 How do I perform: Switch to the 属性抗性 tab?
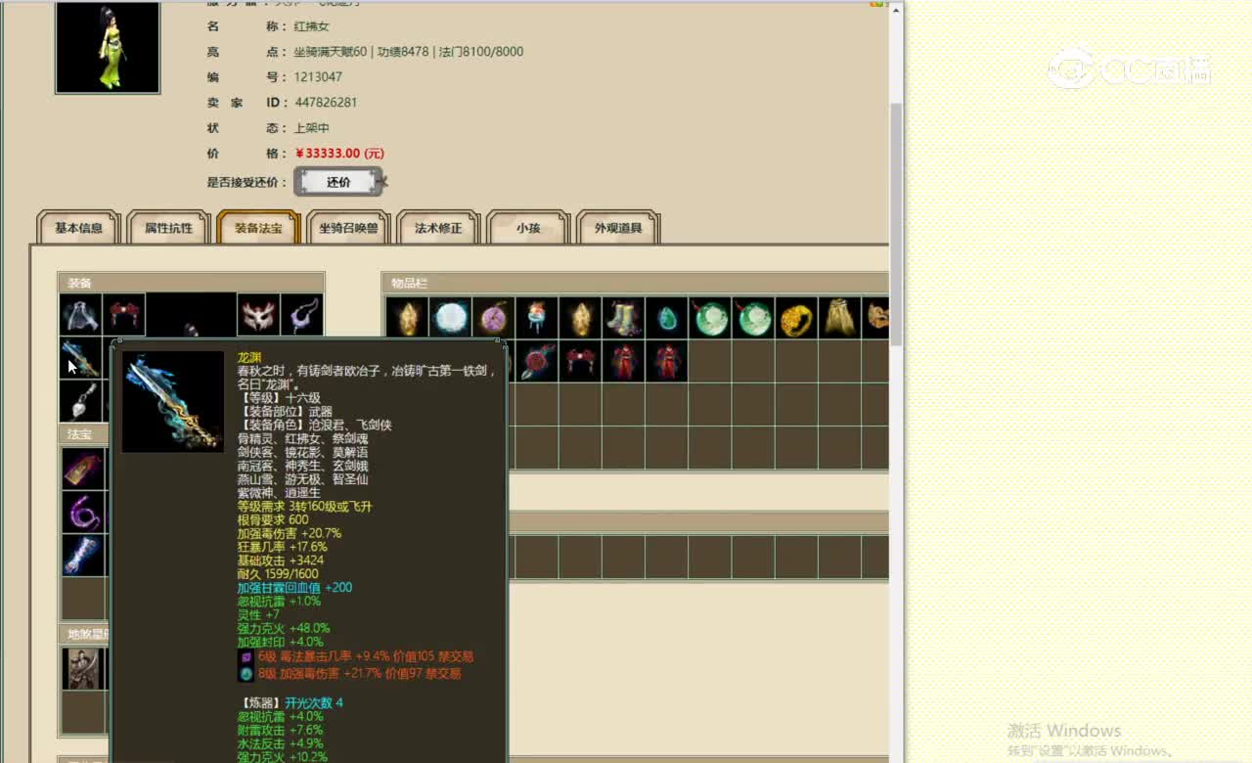click(168, 228)
